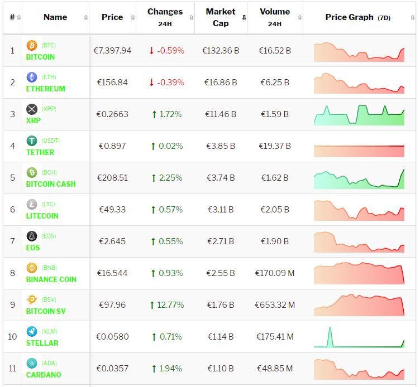Click the Bitcoin orange logo icon
This screenshot has width=420, height=387.
tap(32, 45)
